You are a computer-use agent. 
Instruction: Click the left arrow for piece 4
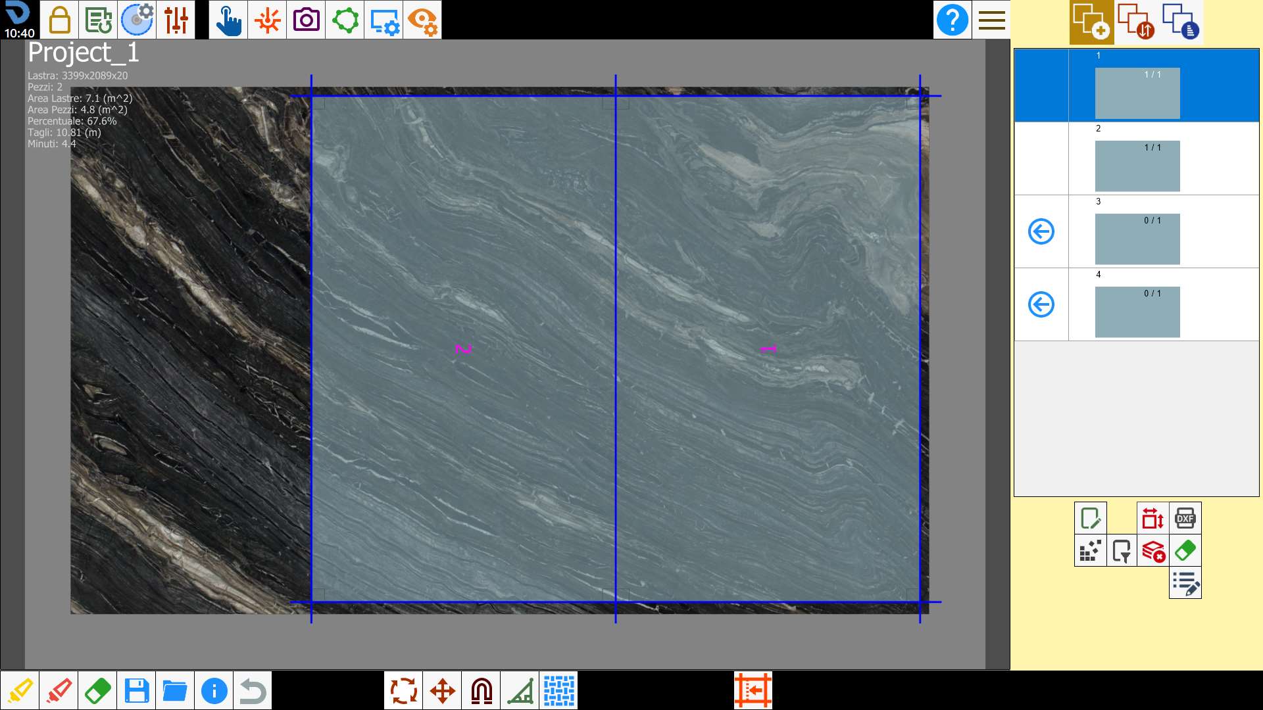1041,304
